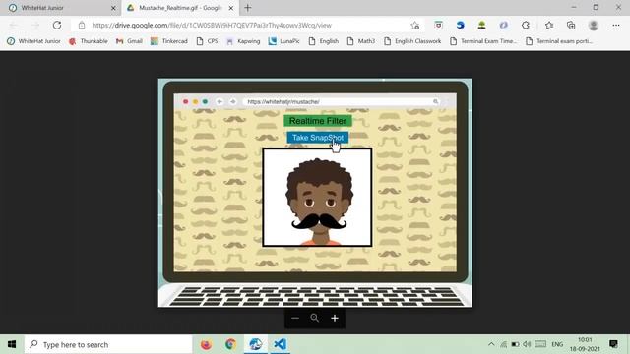Image resolution: width=630 pixels, height=354 pixels.
Task: Open the Terminal exam porti bookmark
Action: click(x=559, y=41)
